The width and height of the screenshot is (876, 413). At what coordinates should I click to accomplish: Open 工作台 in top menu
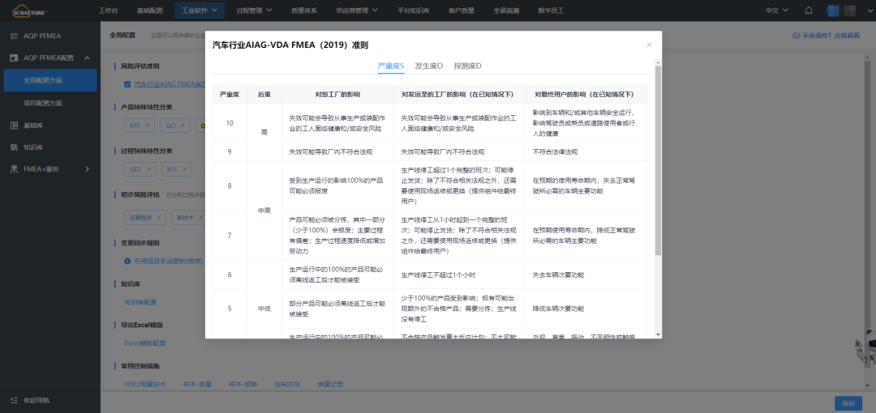tap(109, 11)
